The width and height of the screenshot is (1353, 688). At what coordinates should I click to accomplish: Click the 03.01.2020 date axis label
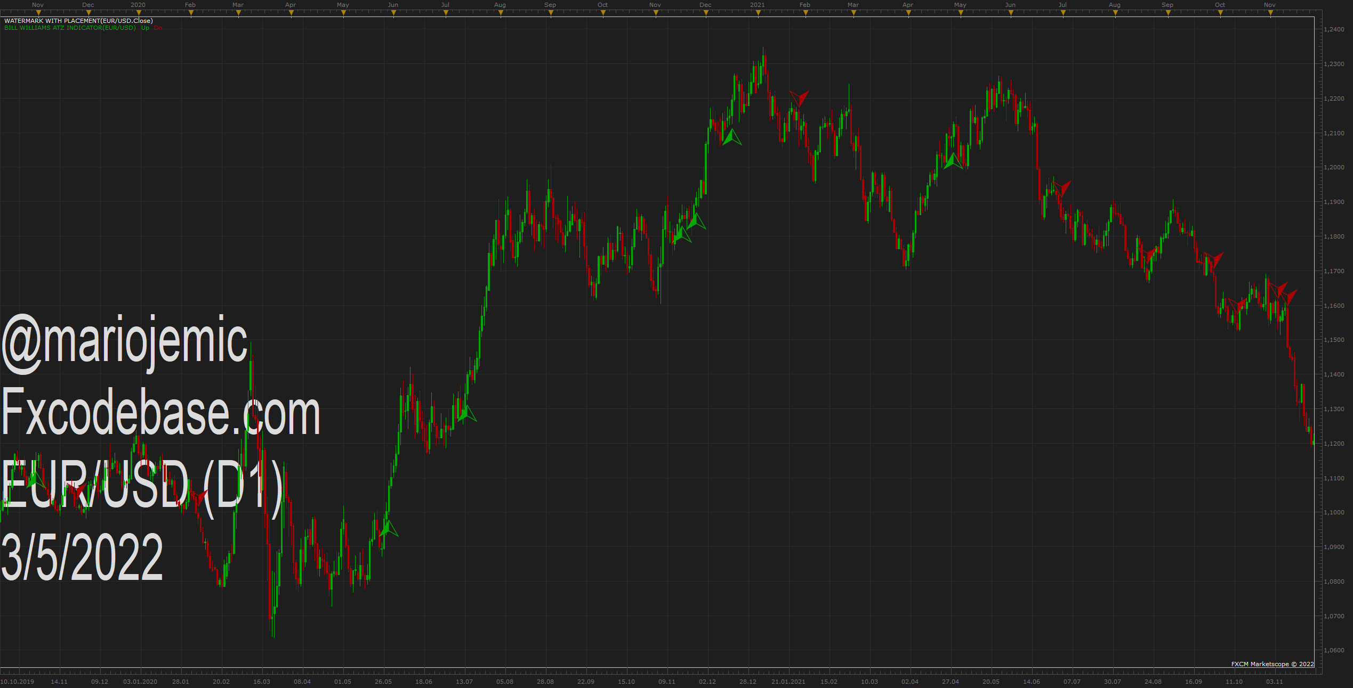tap(140, 682)
